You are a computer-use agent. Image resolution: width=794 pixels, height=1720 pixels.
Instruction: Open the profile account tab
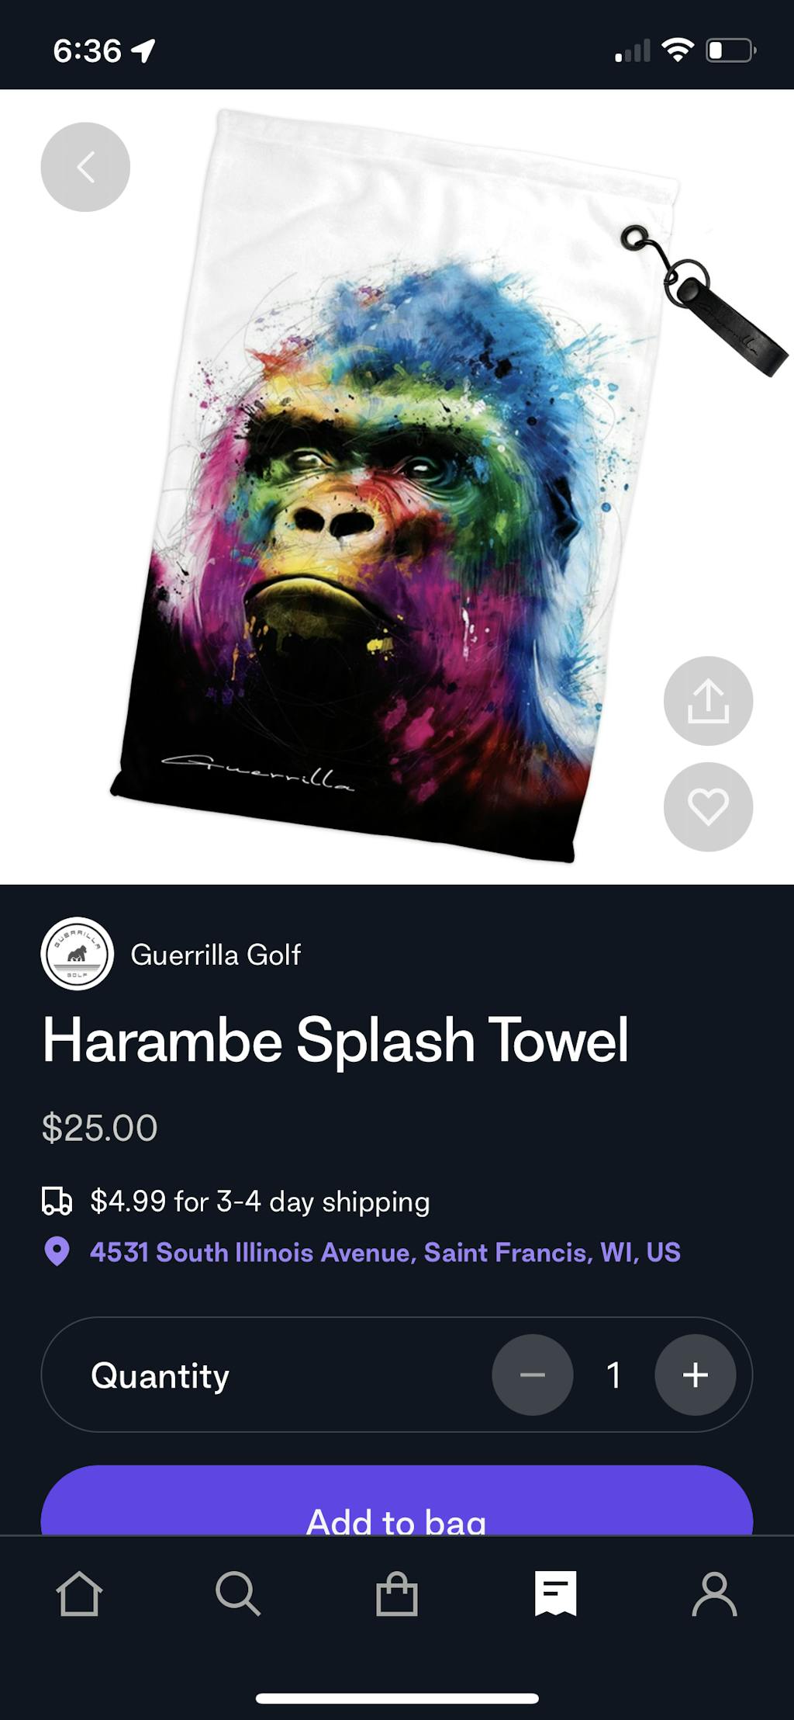714,1593
